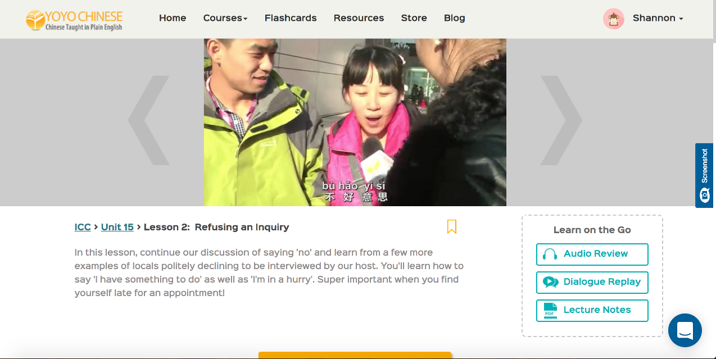Go to previous lesson with left chevron

pyautogui.click(x=149, y=120)
